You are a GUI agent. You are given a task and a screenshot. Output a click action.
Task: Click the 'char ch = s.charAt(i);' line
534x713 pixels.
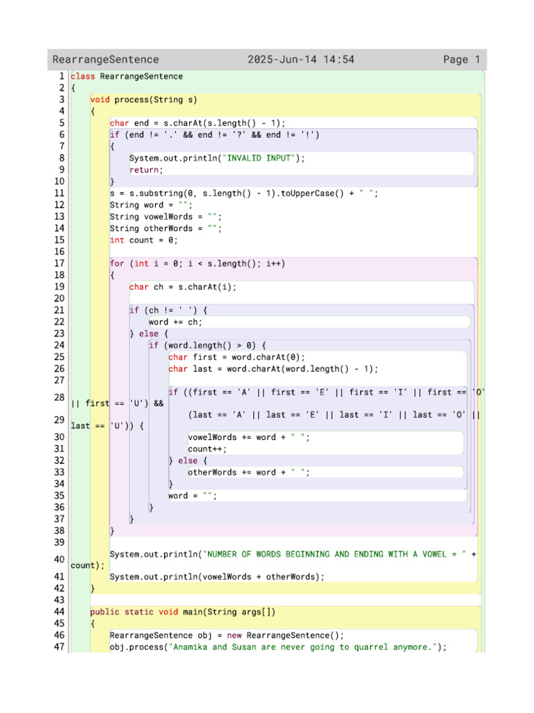(183, 287)
